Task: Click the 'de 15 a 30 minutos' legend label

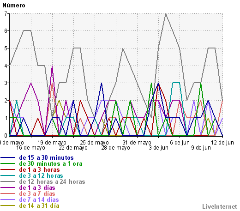Action: (46, 158)
